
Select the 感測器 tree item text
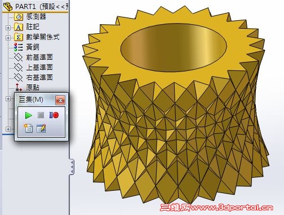36,17
